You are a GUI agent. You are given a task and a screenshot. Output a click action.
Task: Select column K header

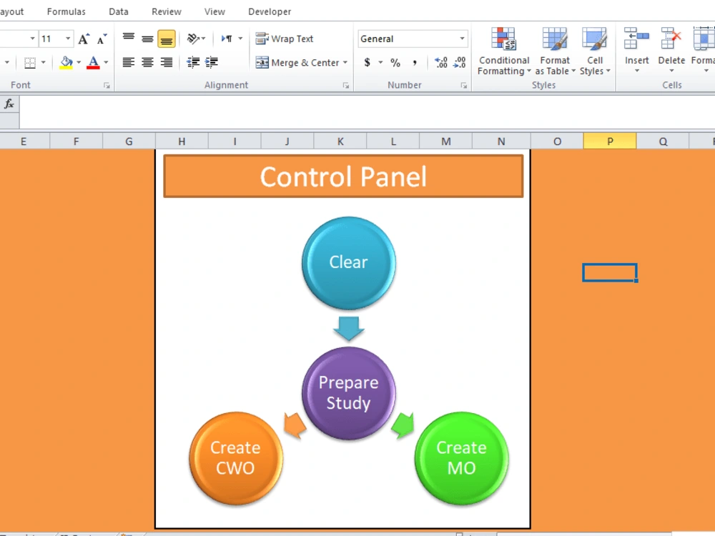pos(340,142)
